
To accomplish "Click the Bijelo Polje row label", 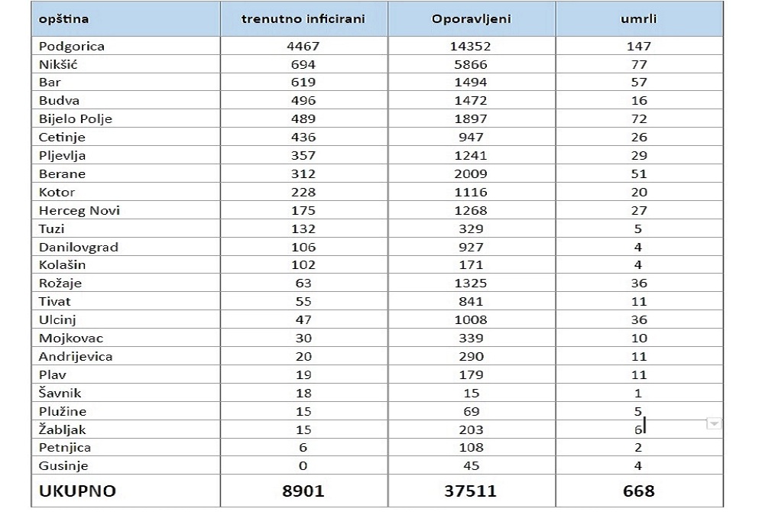I will (x=76, y=119).
